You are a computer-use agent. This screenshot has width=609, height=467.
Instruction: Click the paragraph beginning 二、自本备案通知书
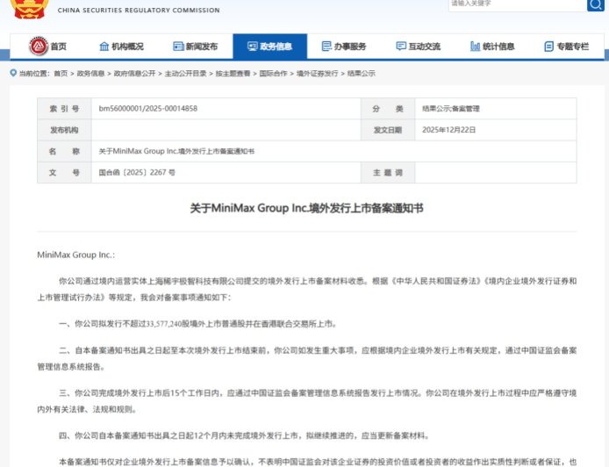[307, 359]
